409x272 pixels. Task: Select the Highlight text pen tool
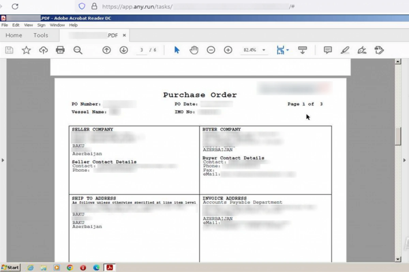(x=345, y=50)
